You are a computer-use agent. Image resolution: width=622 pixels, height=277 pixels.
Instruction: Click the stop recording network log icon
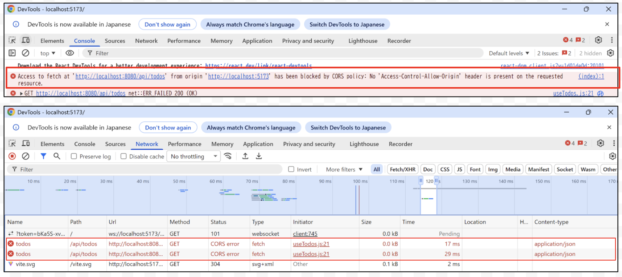tap(12, 156)
